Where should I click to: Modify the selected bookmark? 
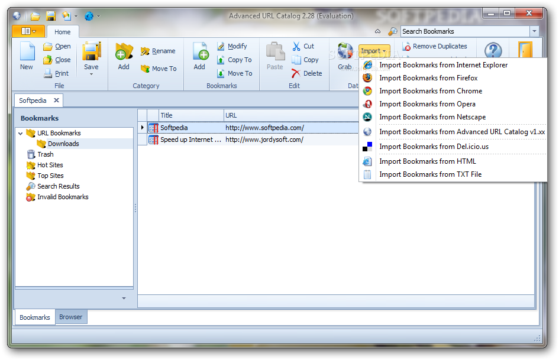[x=232, y=46]
